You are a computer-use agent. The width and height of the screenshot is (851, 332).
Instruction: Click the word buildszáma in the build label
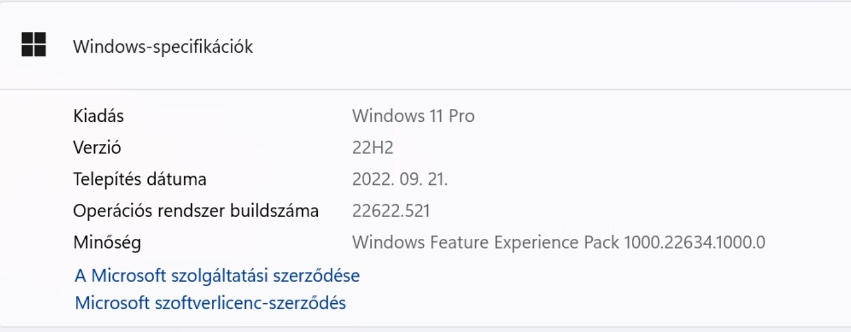(275, 211)
